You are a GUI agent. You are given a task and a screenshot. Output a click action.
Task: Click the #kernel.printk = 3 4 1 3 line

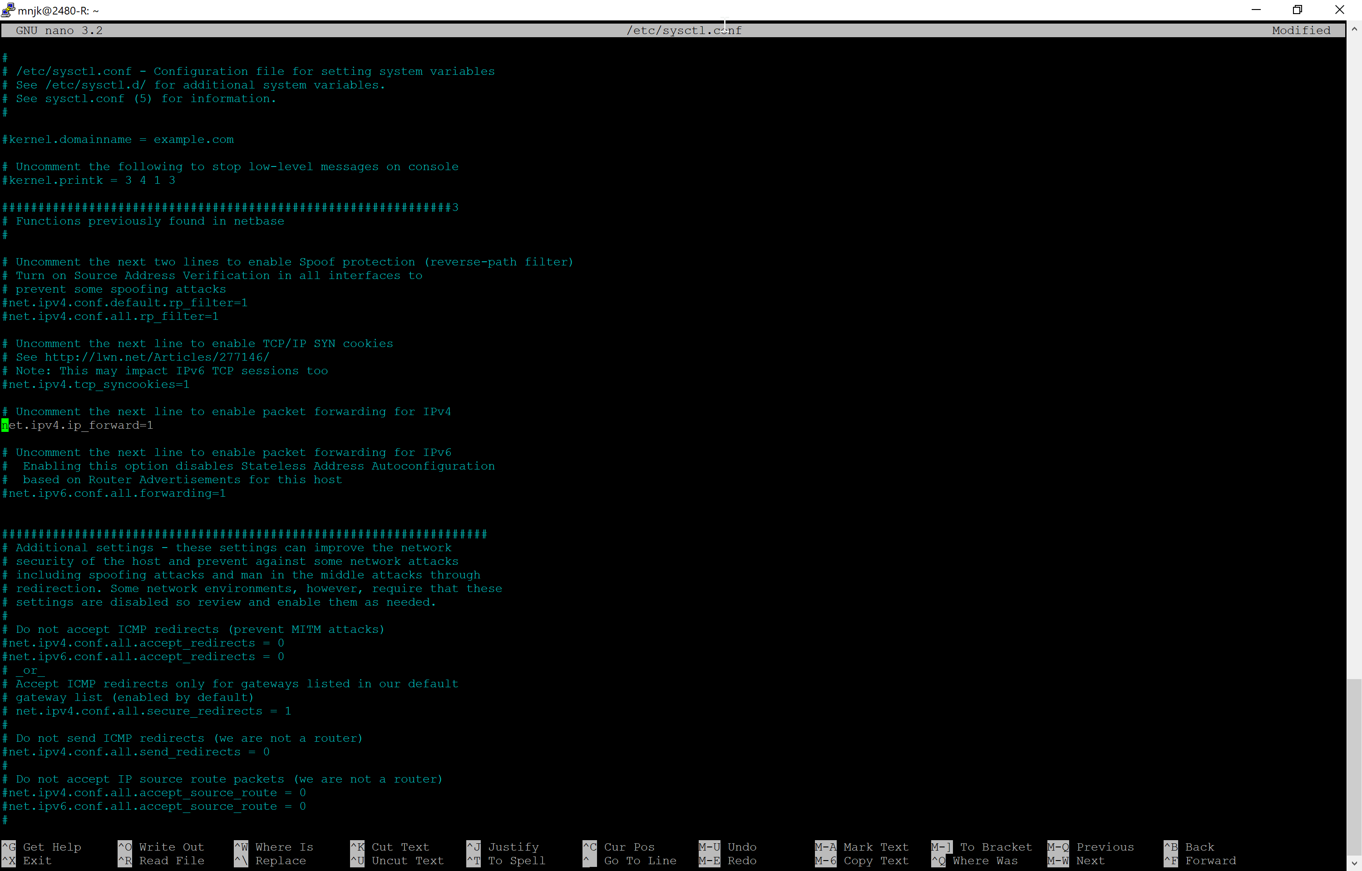[x=89, y=180]
